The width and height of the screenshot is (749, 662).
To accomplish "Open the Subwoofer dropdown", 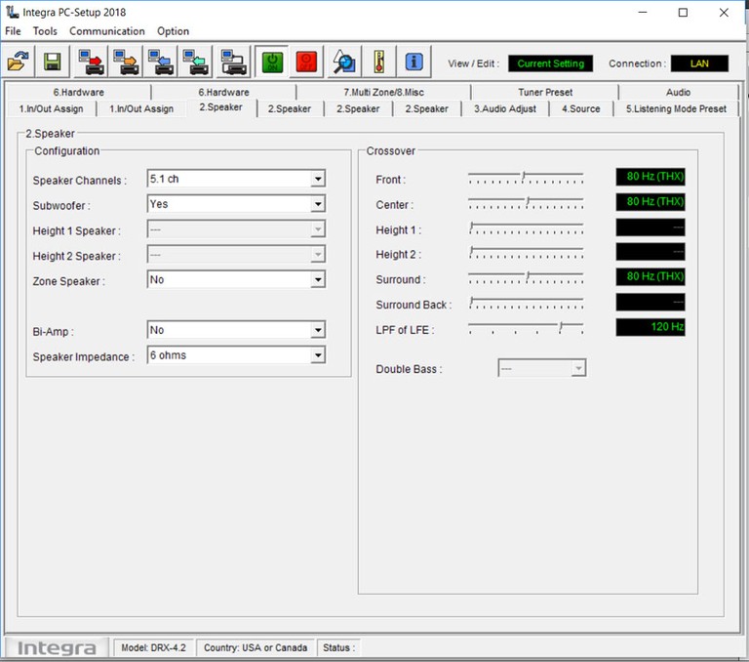I will (317, 204).
